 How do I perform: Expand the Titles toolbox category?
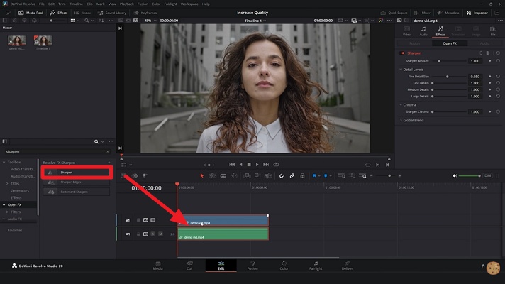(7, 183)
